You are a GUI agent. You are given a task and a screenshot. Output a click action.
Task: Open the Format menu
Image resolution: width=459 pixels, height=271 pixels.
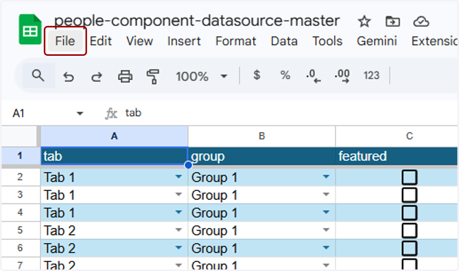236,41
